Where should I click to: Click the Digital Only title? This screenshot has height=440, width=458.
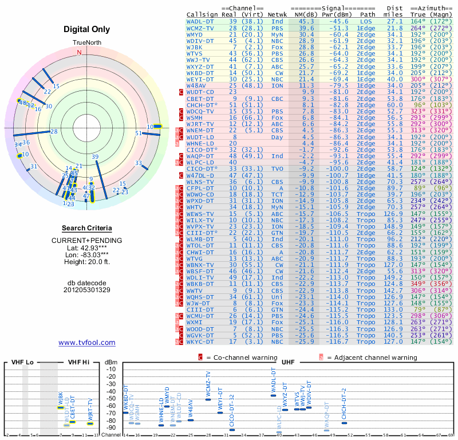[87, 29]
